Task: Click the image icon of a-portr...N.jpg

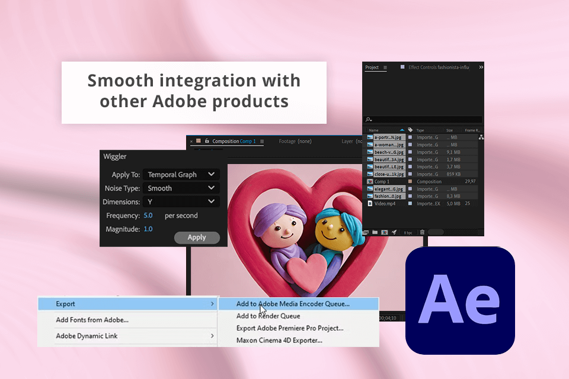Action: coord(370,137)
